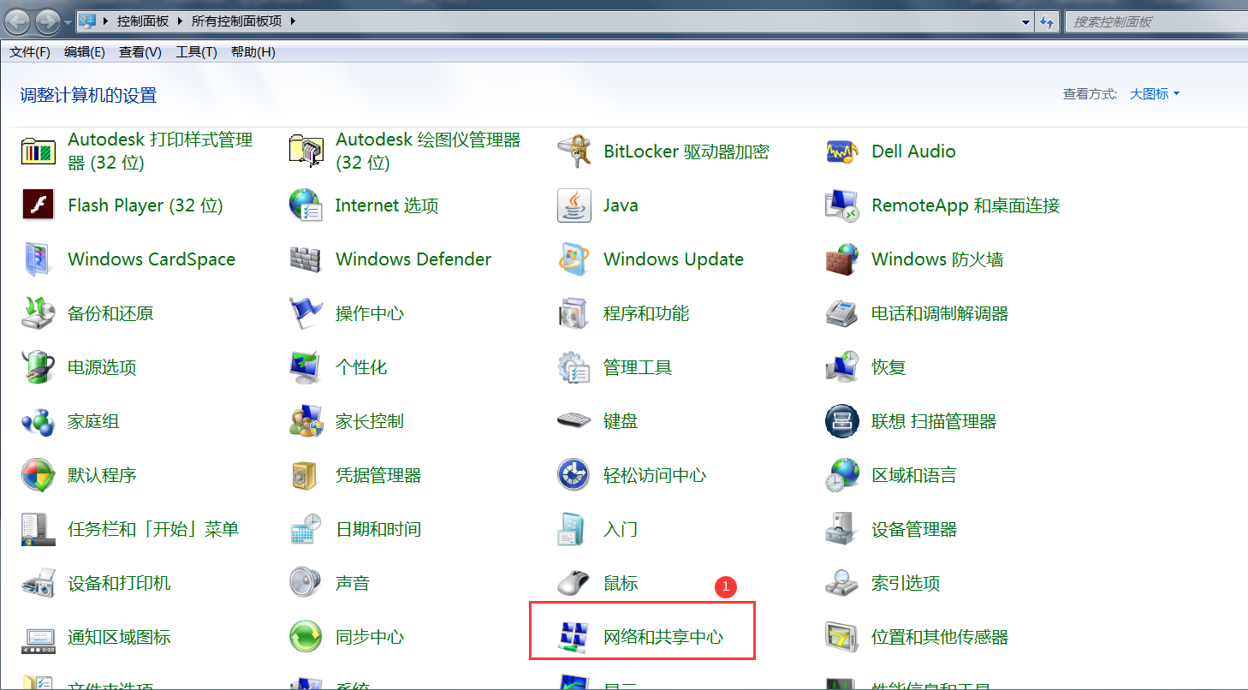Open Autodesk 绘图仪管理器 icon
The image size is (1248, 690).
306,152
